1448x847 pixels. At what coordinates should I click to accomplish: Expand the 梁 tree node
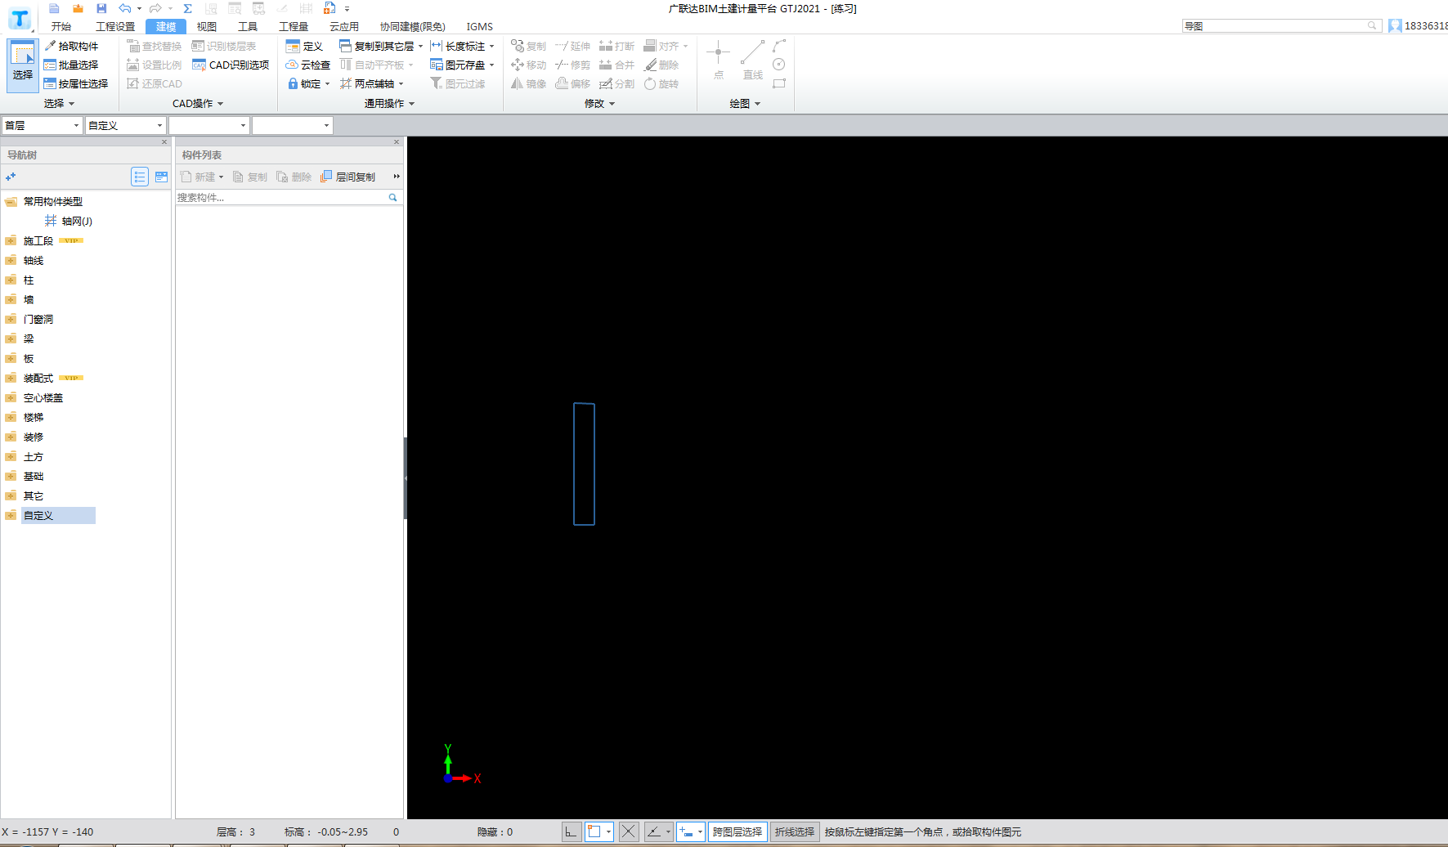11,338
